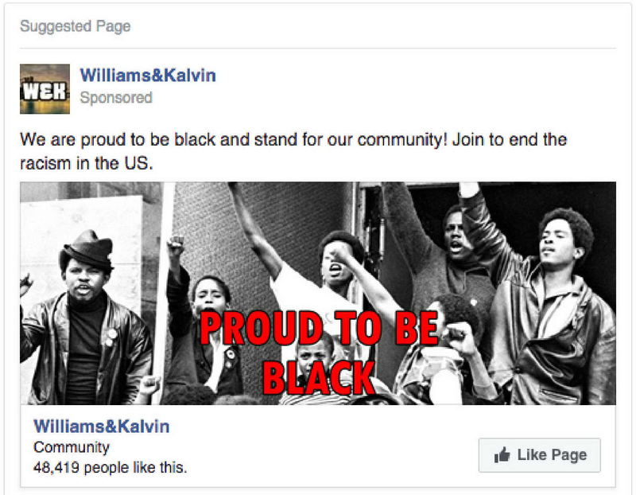Viewport: 636px width, 495px height.
Task: Click the "Join to end the" phrase in post
Action: click(x=510, y=140)
